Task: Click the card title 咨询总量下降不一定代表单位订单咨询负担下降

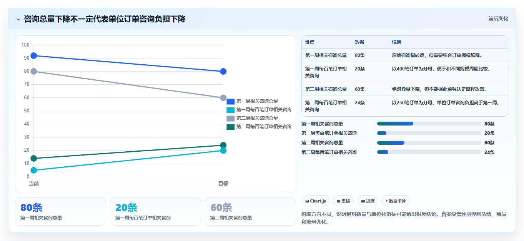Action: point(105,19)
